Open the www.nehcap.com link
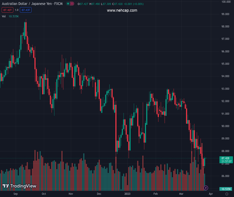234x197 pixels. tap(122, 11)
